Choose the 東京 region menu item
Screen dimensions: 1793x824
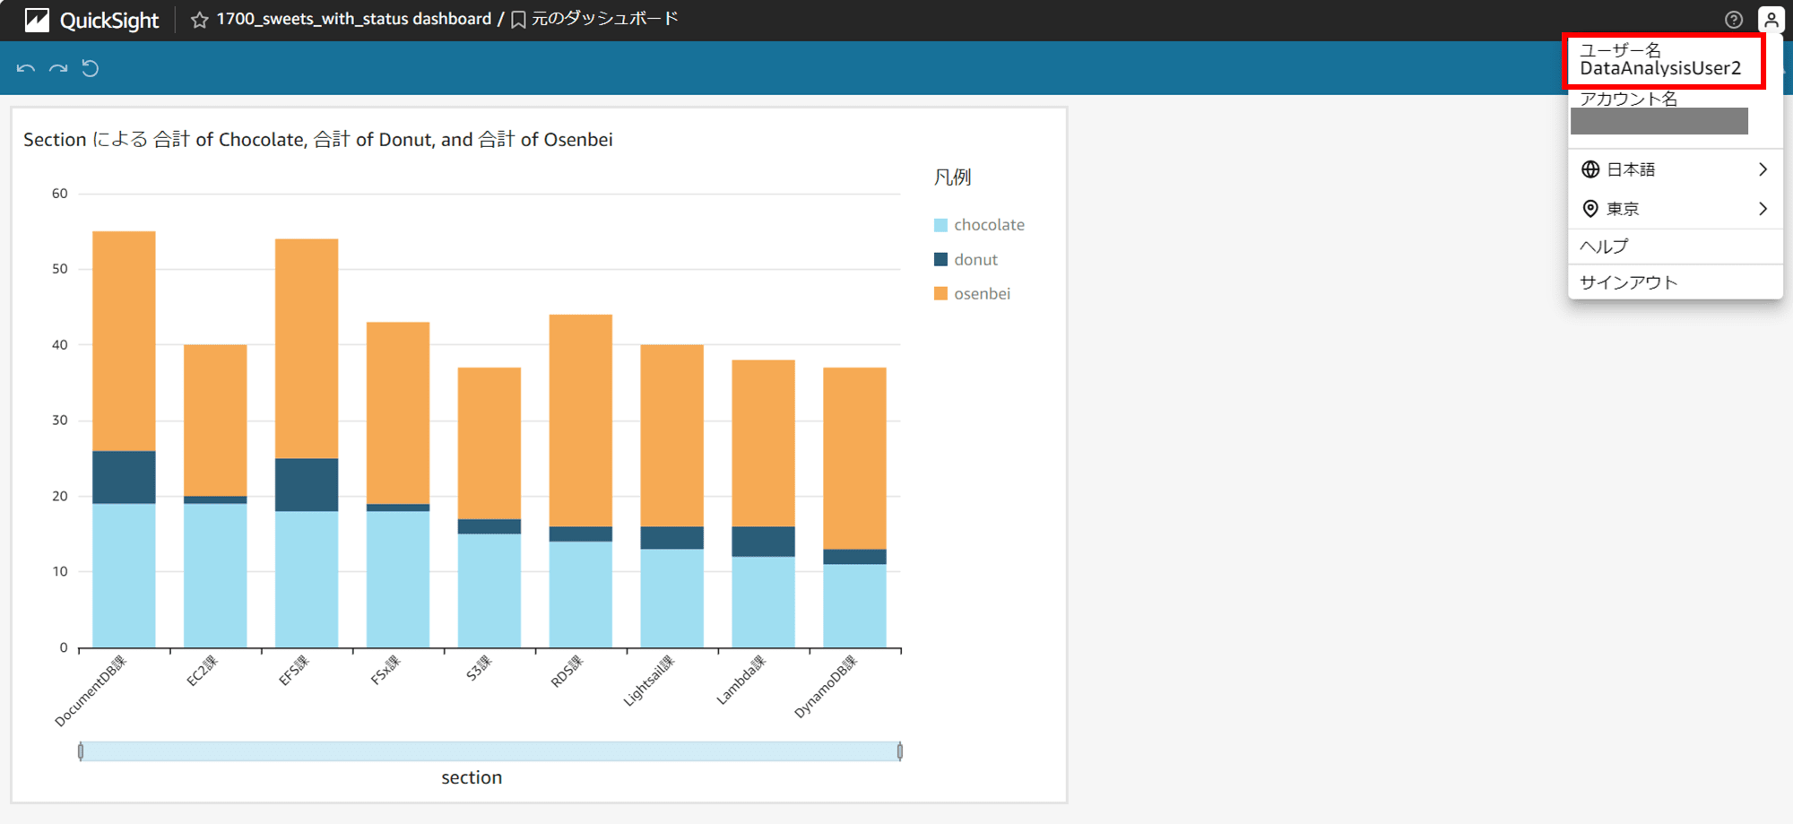1675,209
